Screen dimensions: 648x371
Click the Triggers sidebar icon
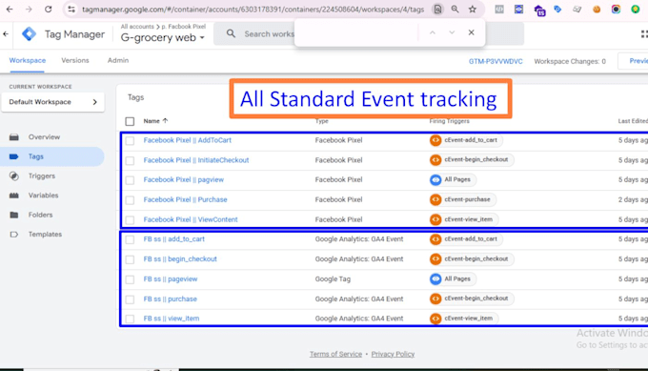(14, 176)
